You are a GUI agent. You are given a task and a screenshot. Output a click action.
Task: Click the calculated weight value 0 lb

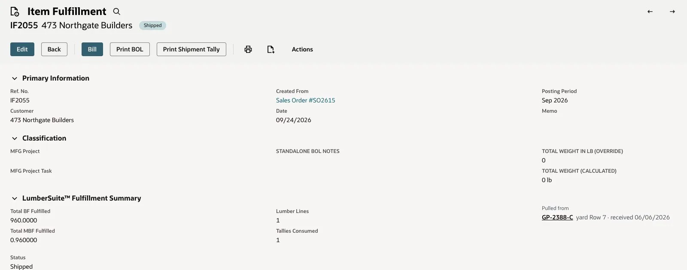click(547, 180)
